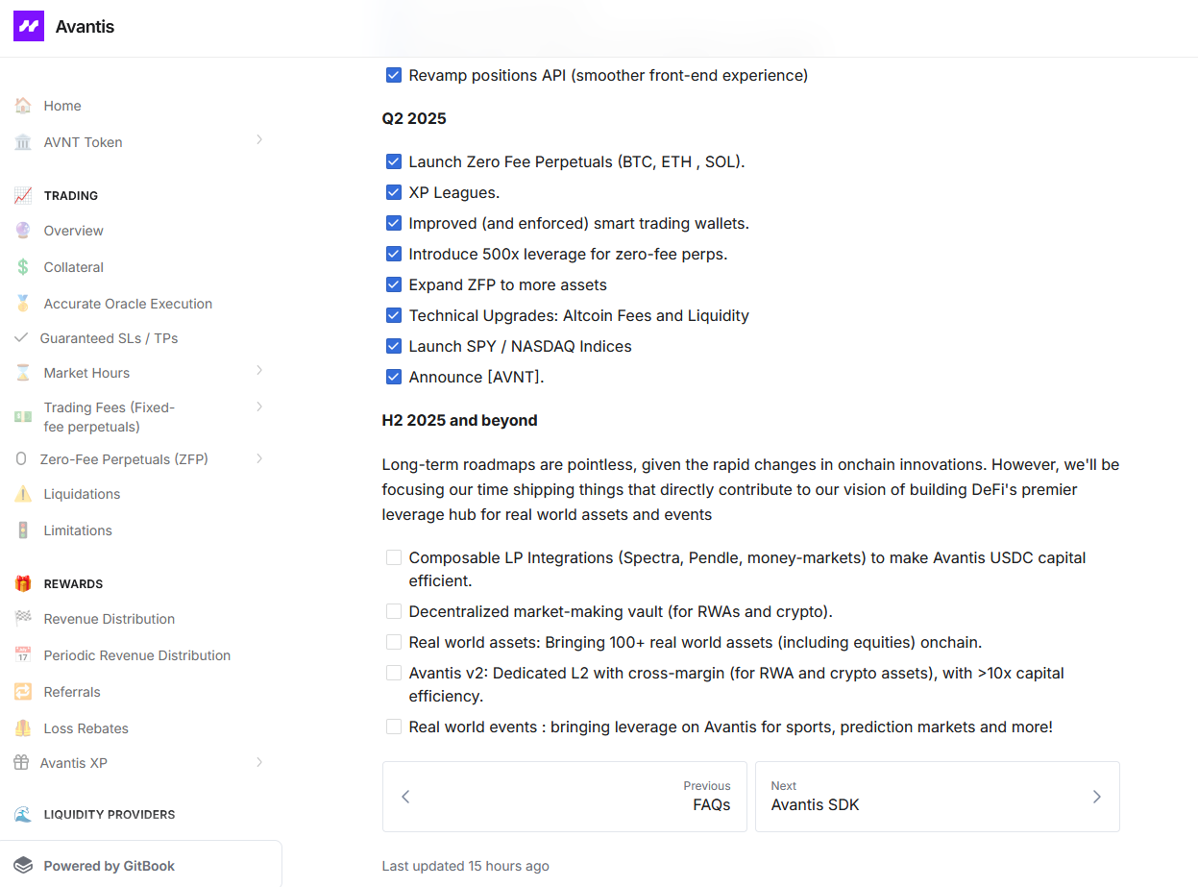Expand the Market Hours chevron
The height and width of the screenshot is (887, 1198).
pyautogui.click(x=259, y=371)
